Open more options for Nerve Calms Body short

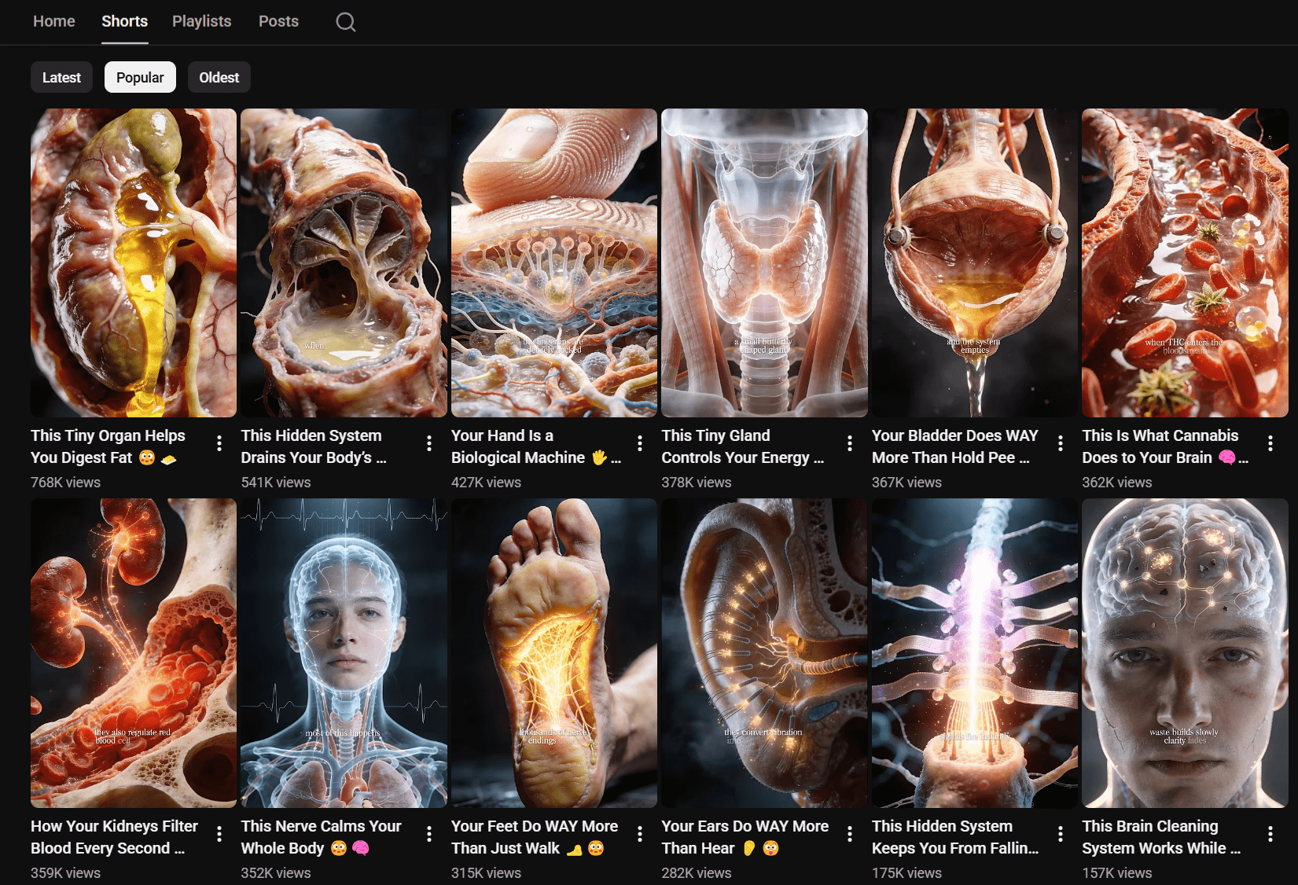click(x=428, y=834)
